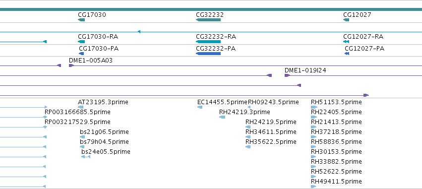Select the CG32232-PA protein bar
Image resolution: width=422 pixels, height=189 pixels.
coord(208,54)
